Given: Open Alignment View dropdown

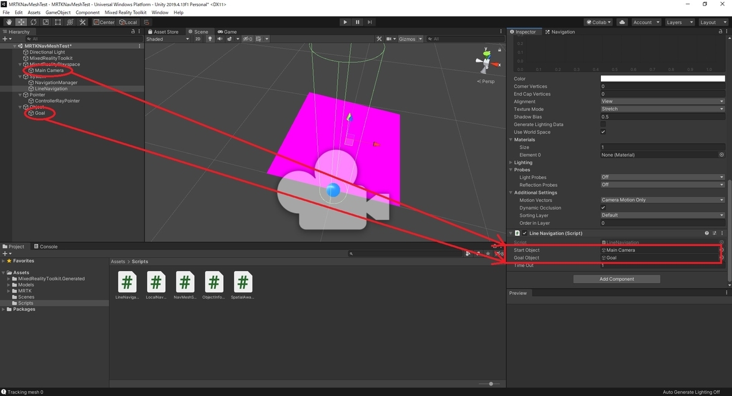Looking at the screenshot, I should (662, 102).
